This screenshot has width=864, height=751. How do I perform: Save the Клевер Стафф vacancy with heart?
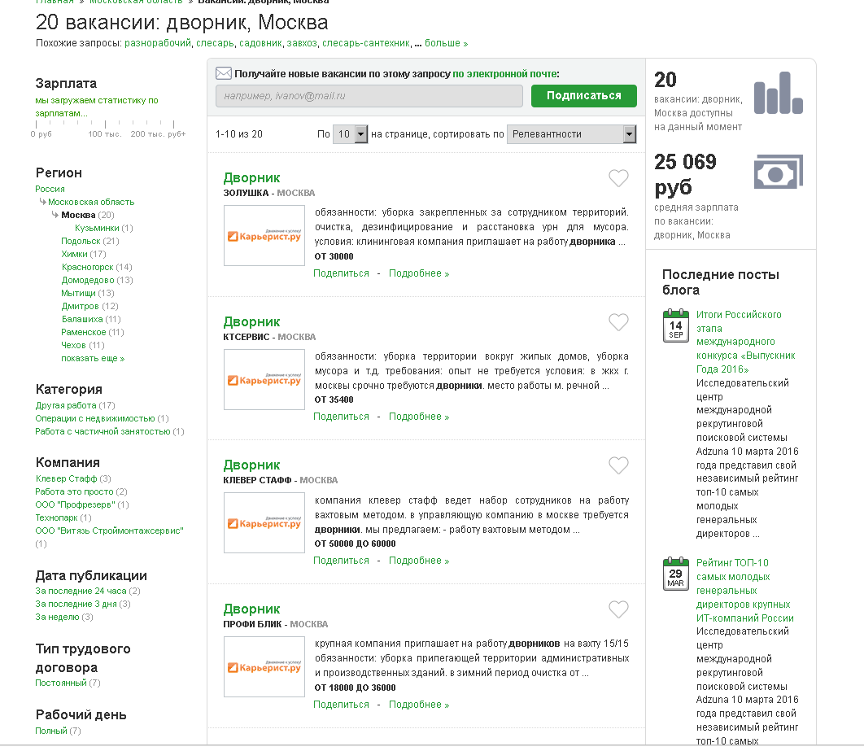pos(618,465)
